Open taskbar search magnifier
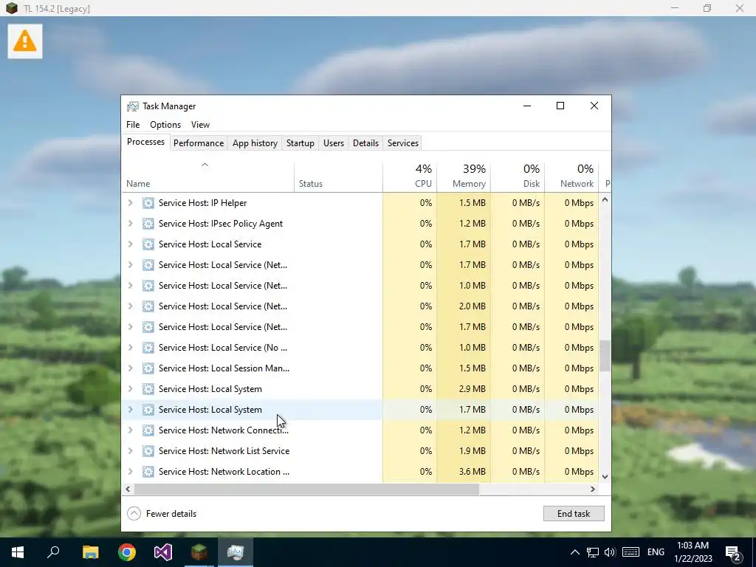756x567 pixels. tap(53, 551)
